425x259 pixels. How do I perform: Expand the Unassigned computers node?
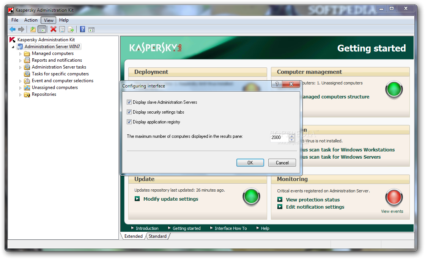click(x=20, y=88)
